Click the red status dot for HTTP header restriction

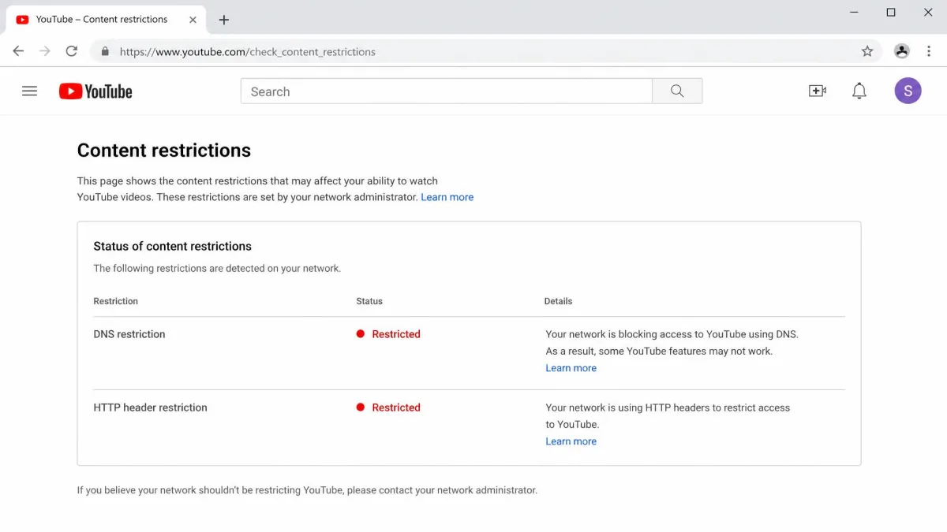pos(361,407)
